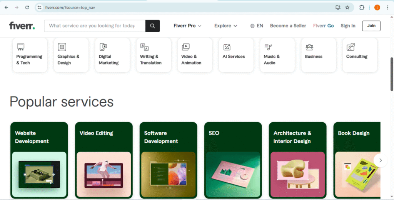Open the browser extensions puzzle icon
Screen dimensions: 394x200
362,8
